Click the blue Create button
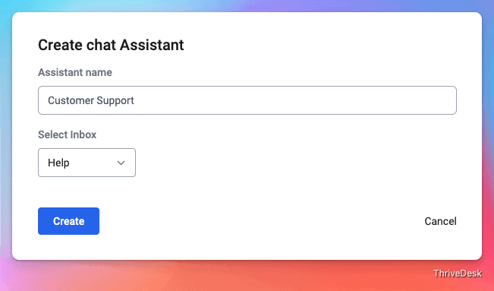494x291 pixels. click(x=68, y=221)
